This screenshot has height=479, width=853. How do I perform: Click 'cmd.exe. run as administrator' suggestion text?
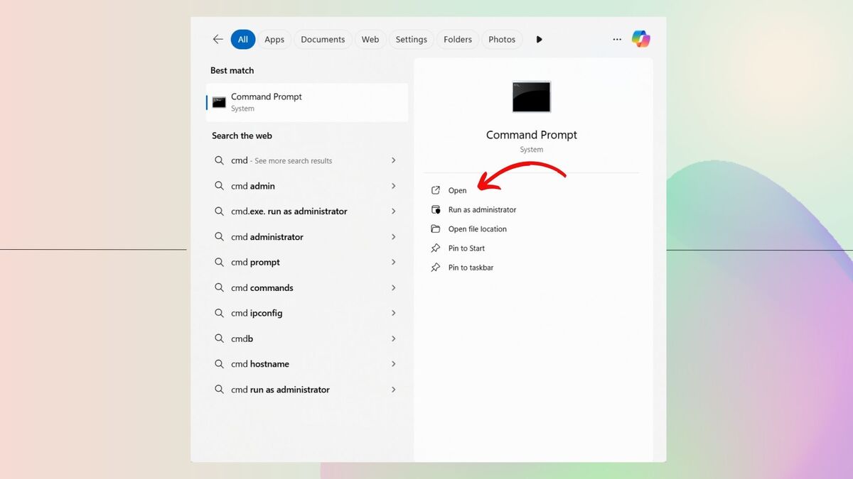(x=289, y=211)
